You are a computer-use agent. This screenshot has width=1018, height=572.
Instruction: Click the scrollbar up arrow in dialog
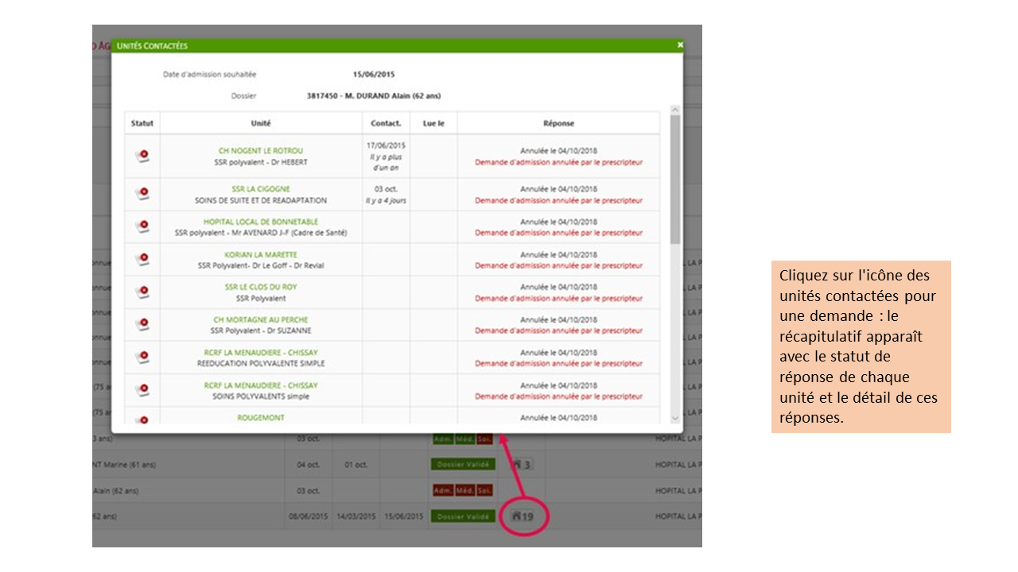[675, 110]
